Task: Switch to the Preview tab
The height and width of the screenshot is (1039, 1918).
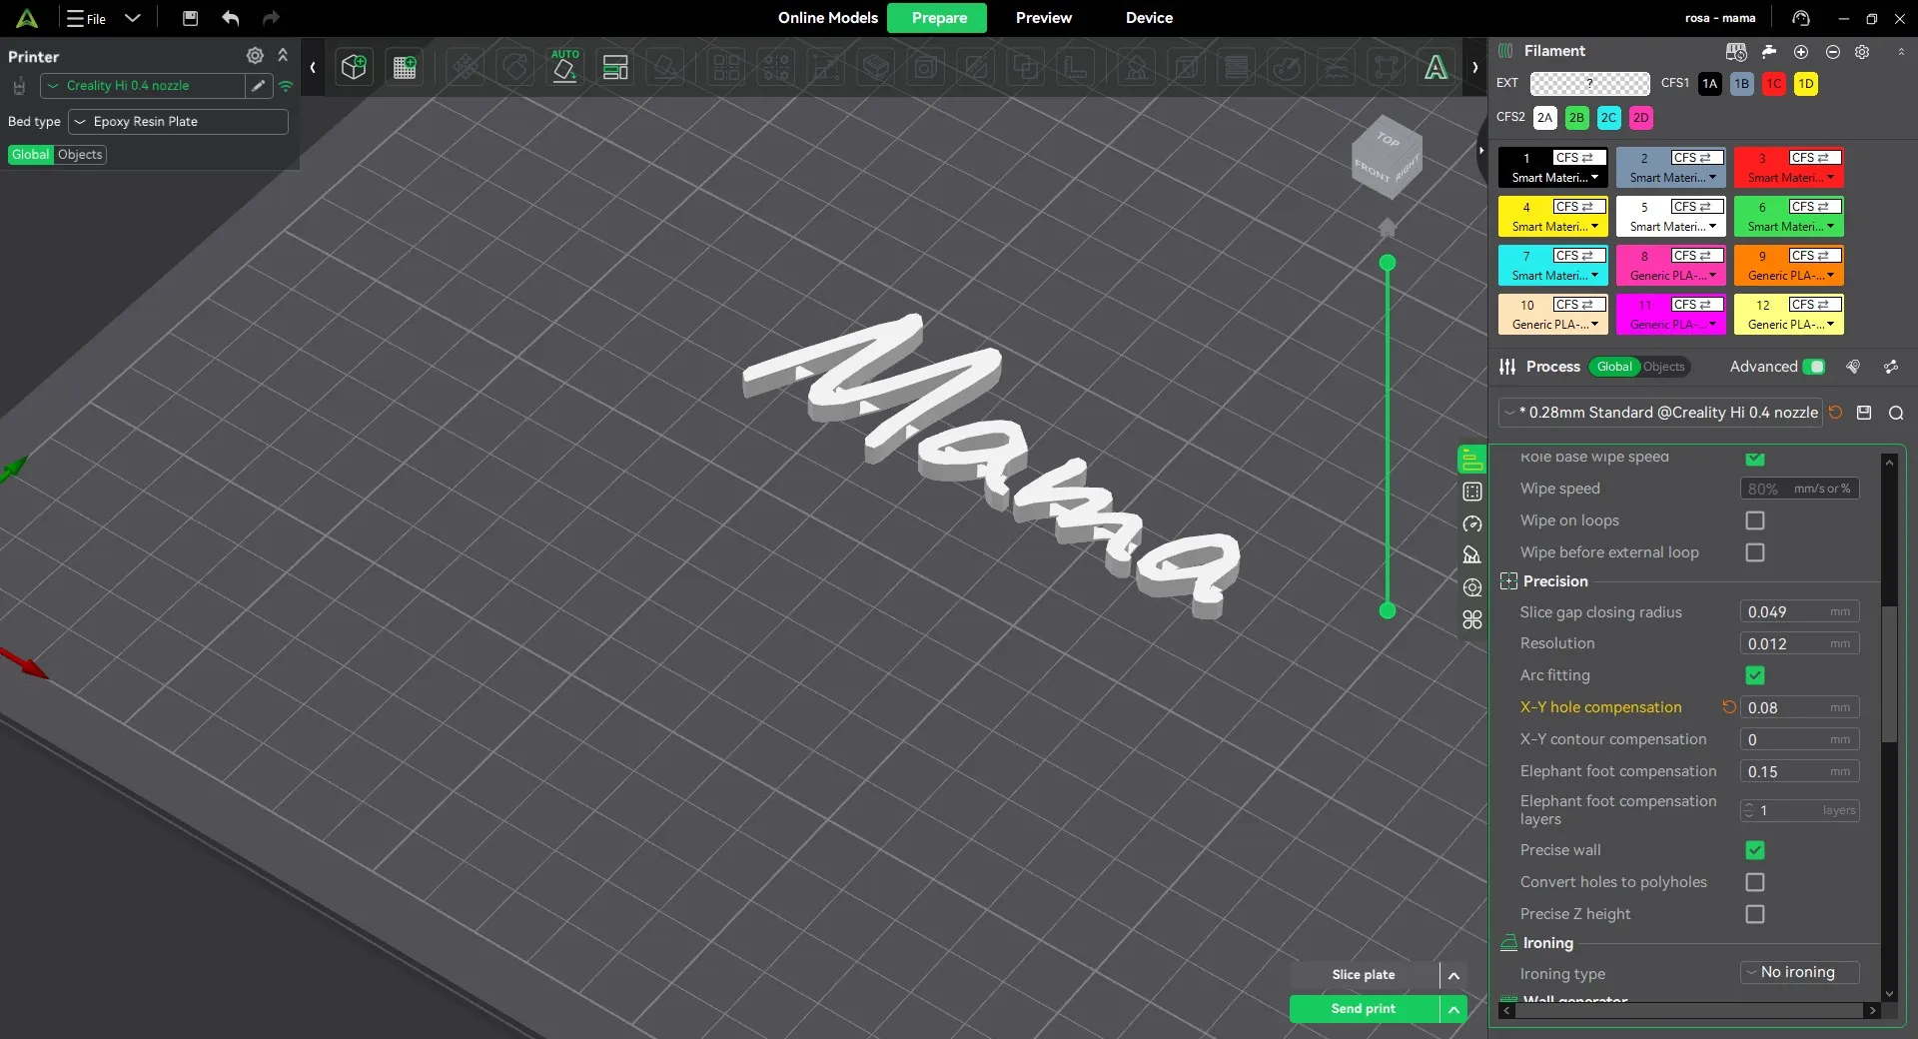Action: click(1043, 18)
